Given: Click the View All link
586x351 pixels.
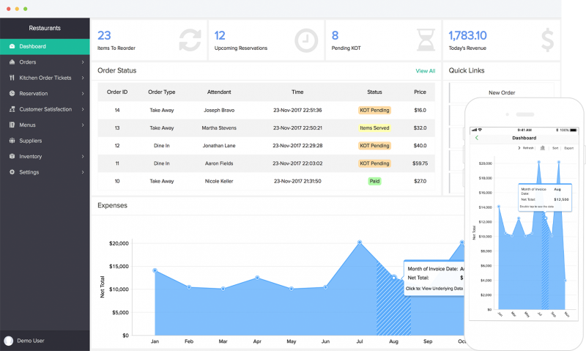Looking at the screenshot, I should [x=425, y=71].
